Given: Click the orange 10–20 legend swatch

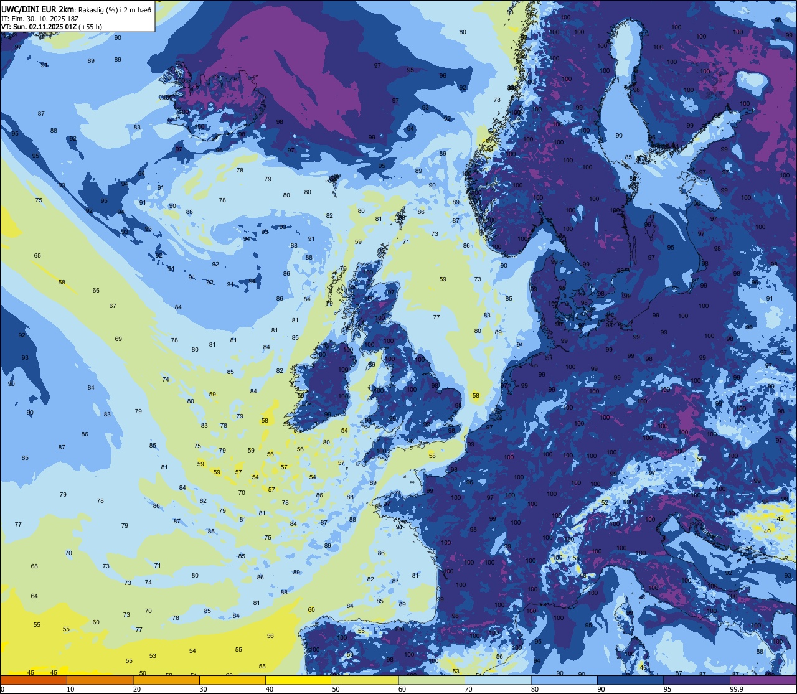Looking at the screenshot, I should point(100,680).
